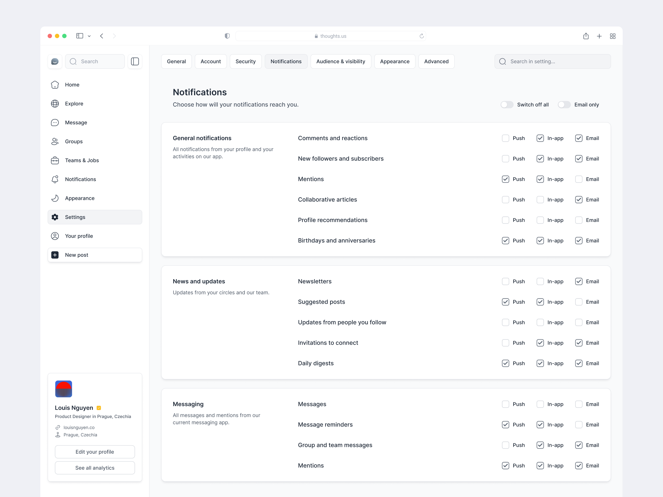Click the Search in settings field
This screenshot has height=497, width=663.
point(553,61)
